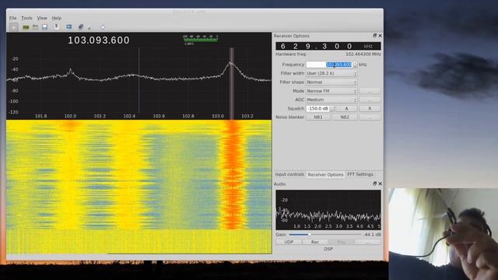Click the Frequency field spin arrows
The width and height of the screenshot is (498, 280).
tap(355, 65)
